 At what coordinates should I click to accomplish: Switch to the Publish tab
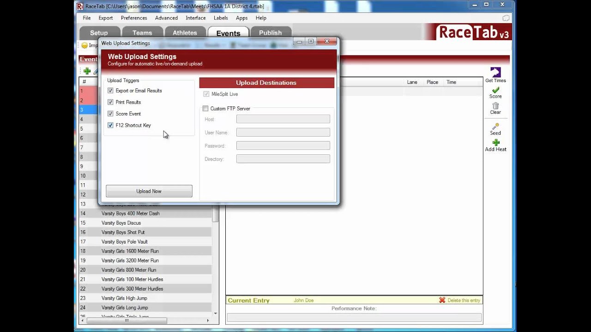click(271, 33)
